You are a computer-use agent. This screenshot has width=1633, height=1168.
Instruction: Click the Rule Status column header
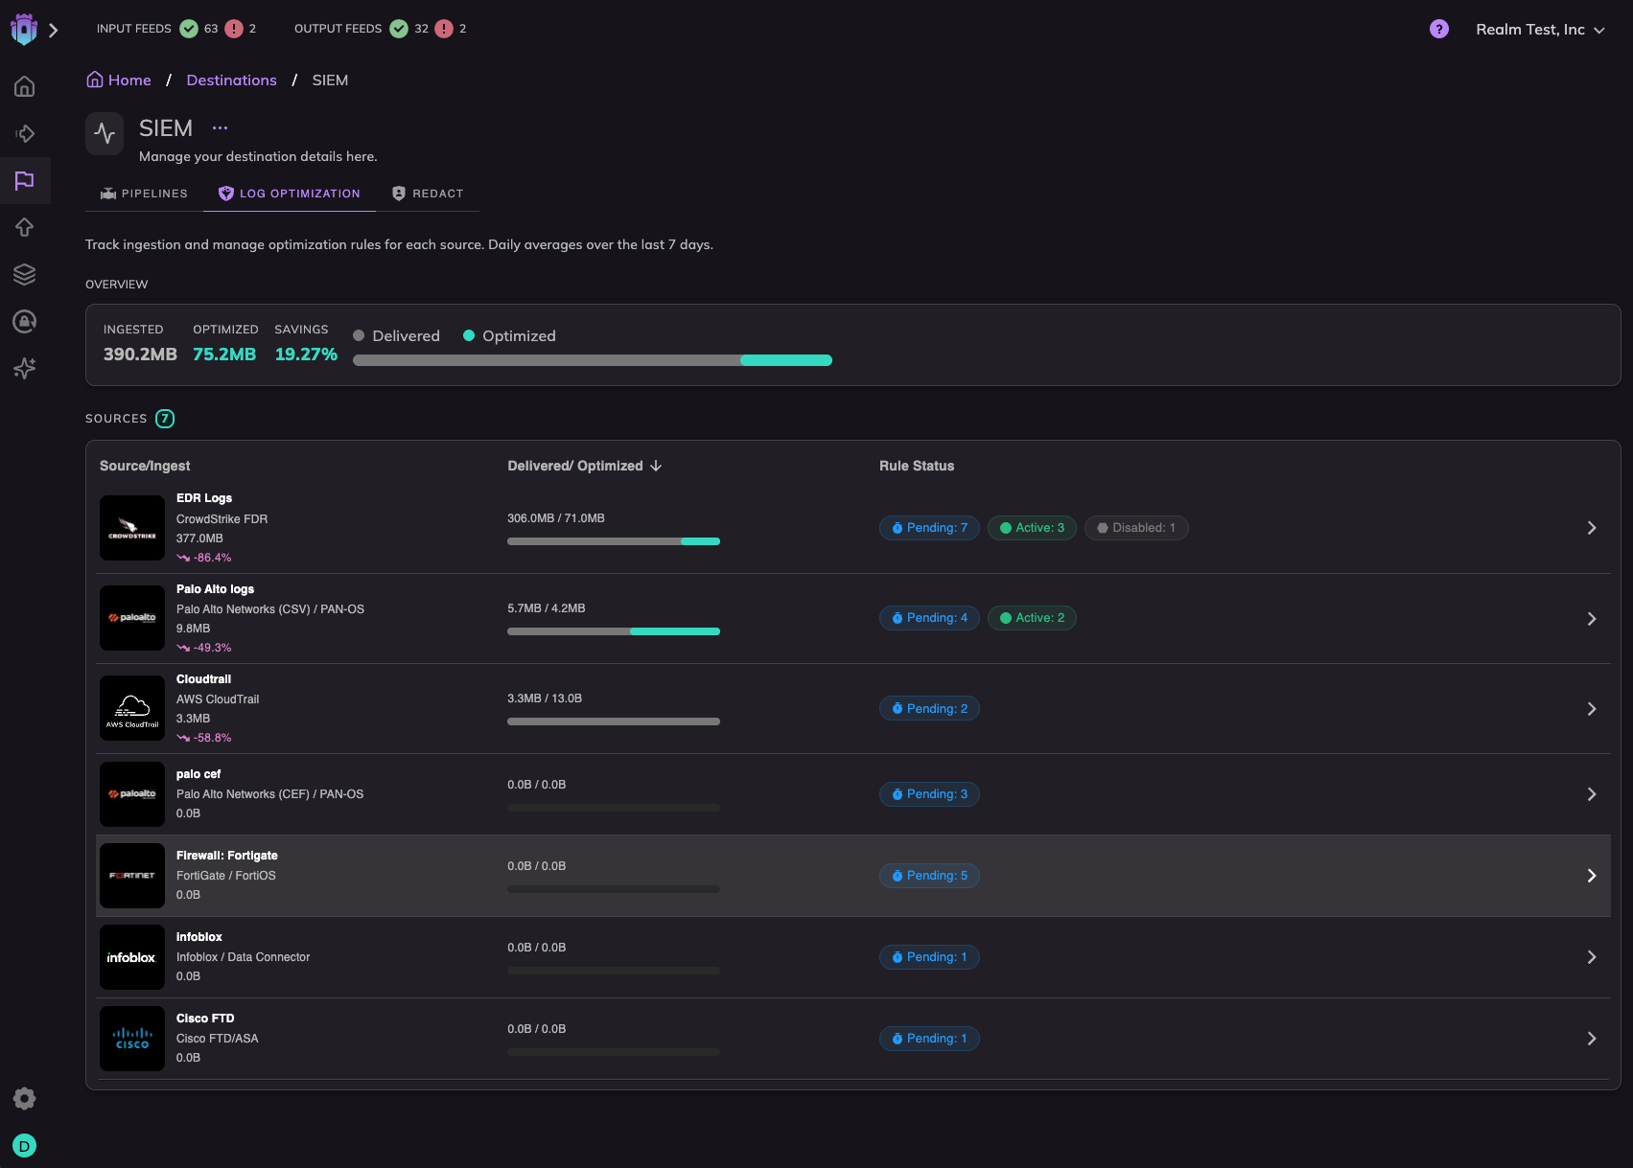[x=917, y=466]
